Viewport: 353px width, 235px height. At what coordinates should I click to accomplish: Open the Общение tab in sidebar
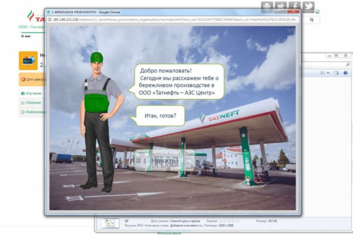coord(31,103)
